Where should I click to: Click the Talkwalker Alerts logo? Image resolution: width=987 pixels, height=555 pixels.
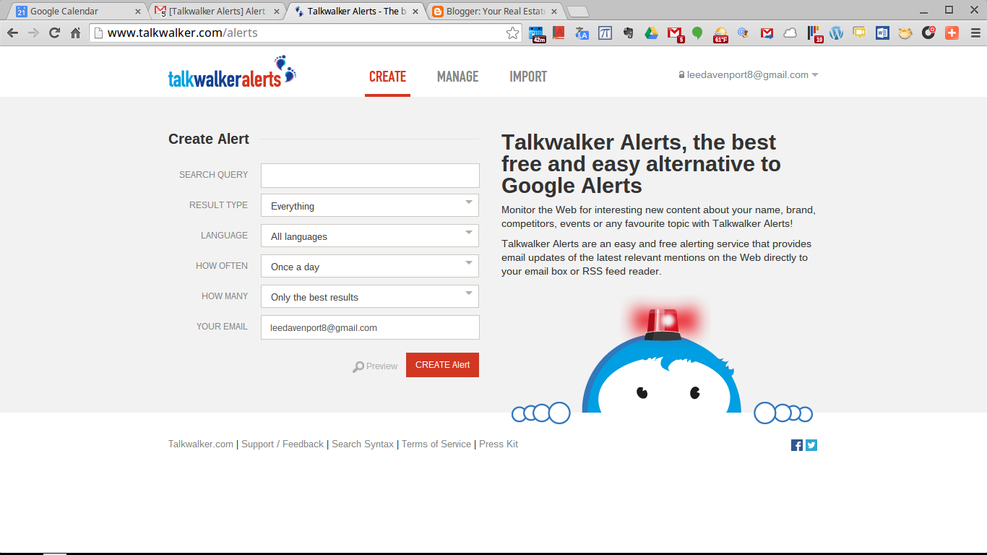tap(232, 72)
